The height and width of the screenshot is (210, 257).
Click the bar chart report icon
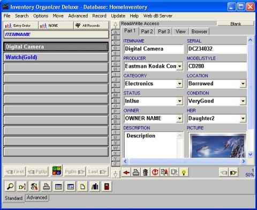[95, 186]
